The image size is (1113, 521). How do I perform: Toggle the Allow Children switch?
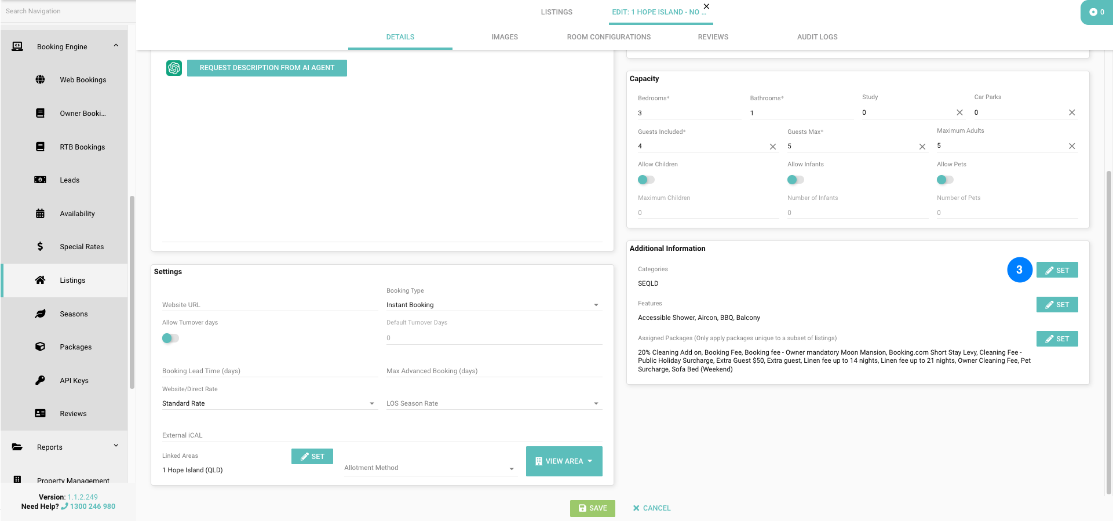(x=645, y=180)
